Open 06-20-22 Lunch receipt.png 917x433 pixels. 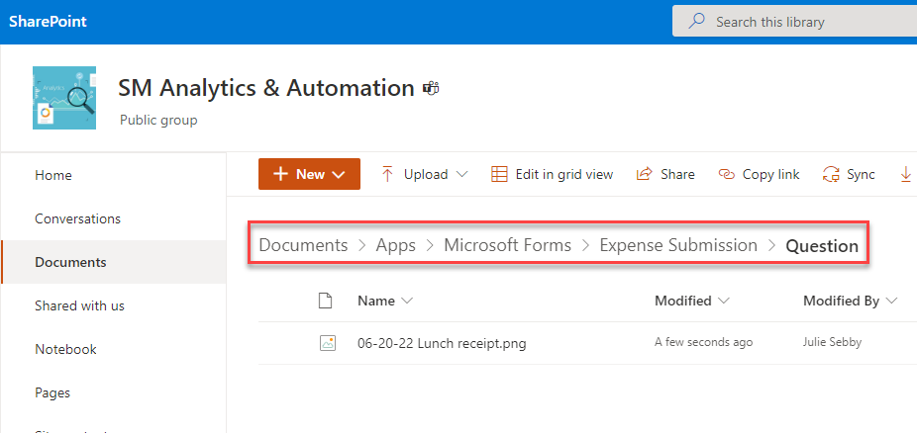tap(442, 344)
